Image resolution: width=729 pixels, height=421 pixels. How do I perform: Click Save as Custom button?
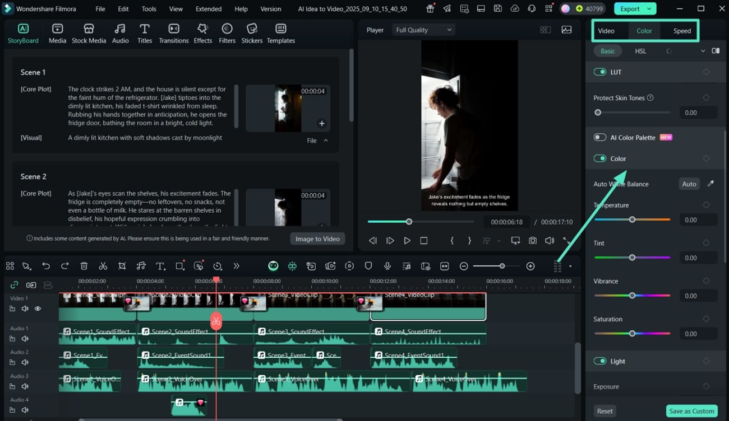tap(691, 411)
